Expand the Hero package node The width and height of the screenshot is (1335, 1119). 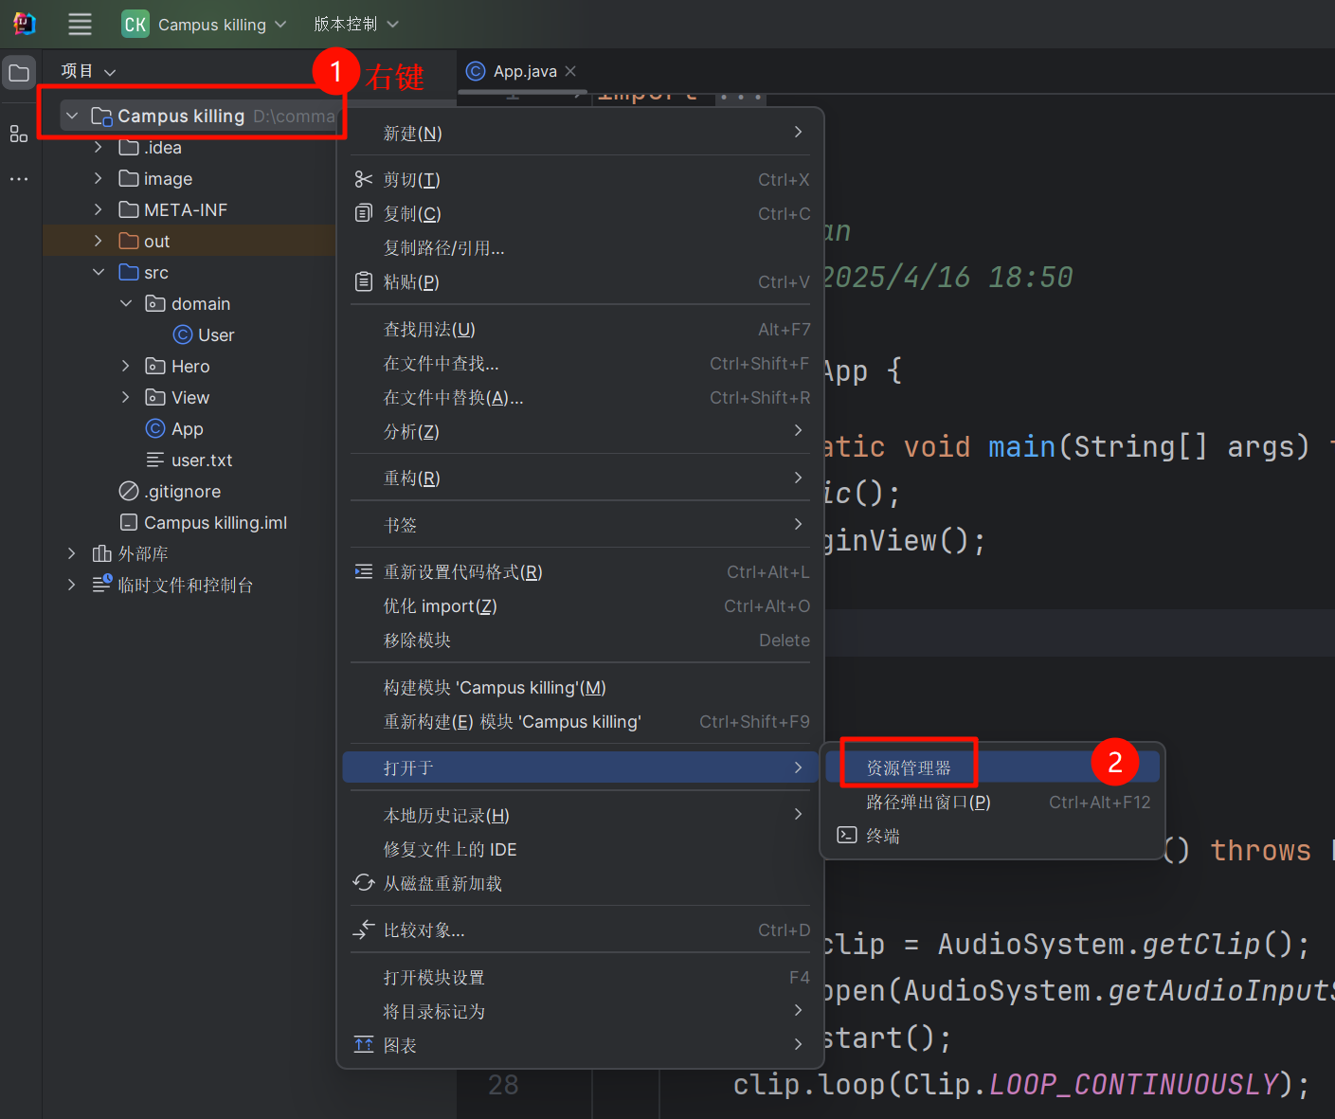(x=126, y=367)
